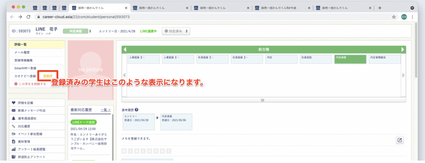Click イベント参加登録 button
The width and height of the screenshot is (425, 163).
37,134
